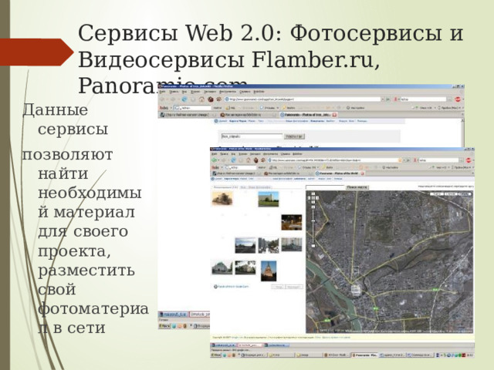The height and width of the screenshot is (370, 494).
Task: Click next page button under thumbnails
Action: point(293,287)
